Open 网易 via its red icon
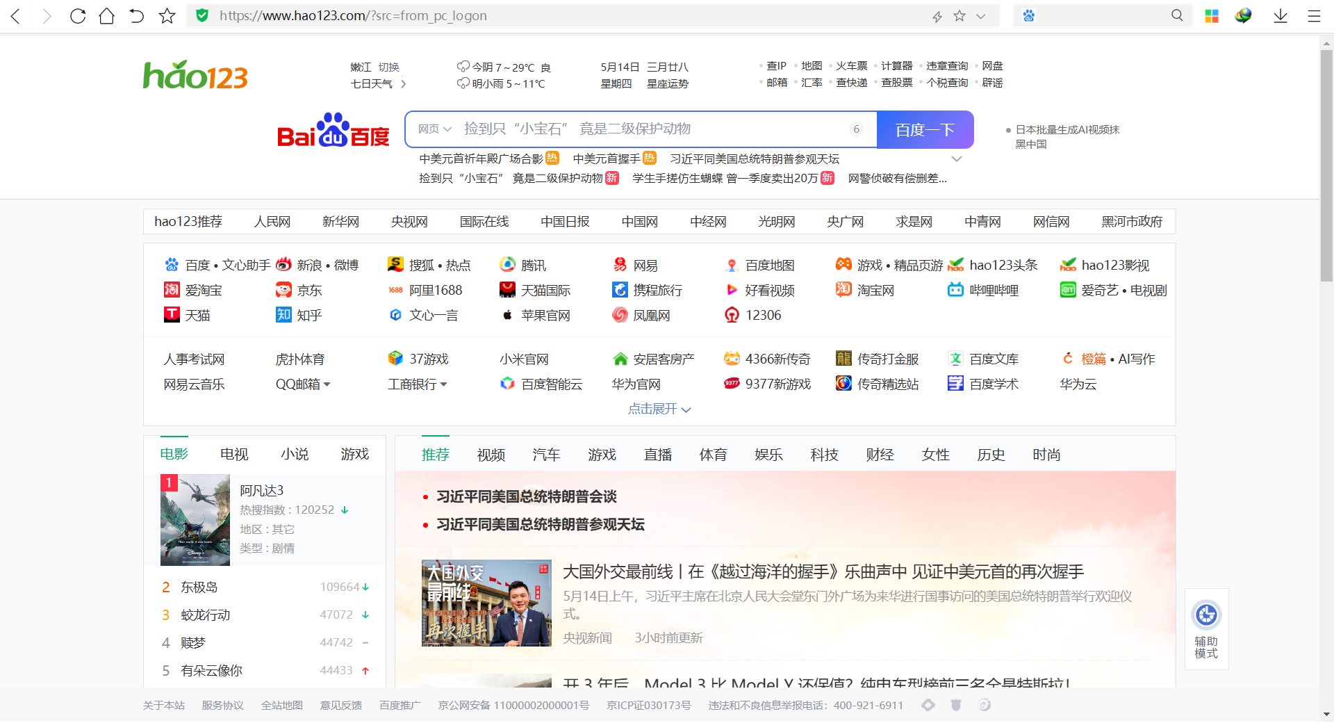1334x723 pixels. [x=620, y=265]
